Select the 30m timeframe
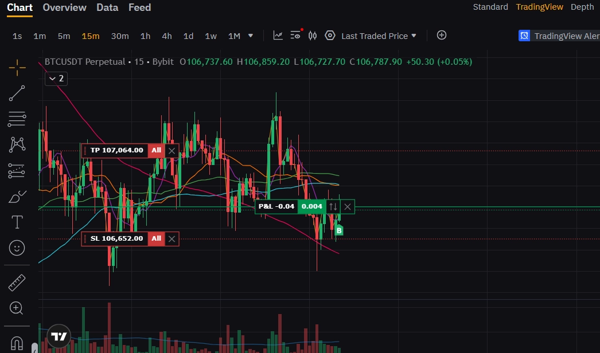 (x=120, y=36)
